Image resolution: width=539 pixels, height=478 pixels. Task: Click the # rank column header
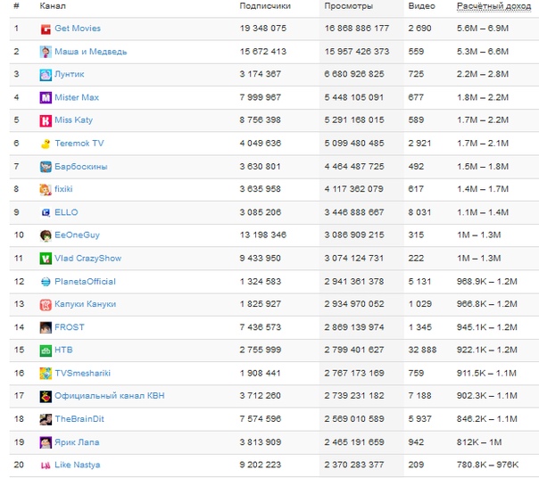[16, 6]
